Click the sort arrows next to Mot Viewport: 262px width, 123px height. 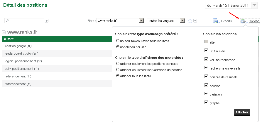pos(5,39)
